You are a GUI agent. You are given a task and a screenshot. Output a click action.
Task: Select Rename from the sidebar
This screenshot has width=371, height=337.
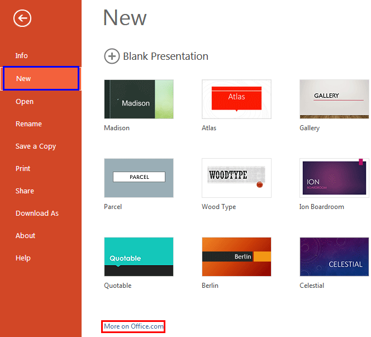pyautogui.click(x=28, y=124)
